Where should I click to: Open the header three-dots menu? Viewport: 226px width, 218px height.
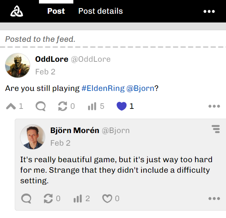point(209,12)
